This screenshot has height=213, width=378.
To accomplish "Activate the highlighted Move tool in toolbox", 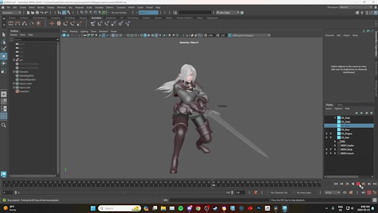I will click(4, 56).
